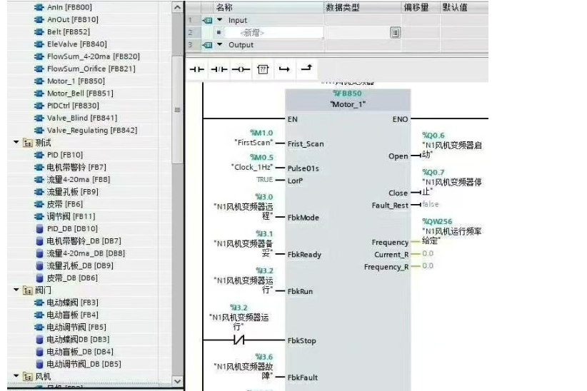Select the 电机带警铃 [FB7] block
This screenshot has width=587, height=391.
tap(76, 167)
